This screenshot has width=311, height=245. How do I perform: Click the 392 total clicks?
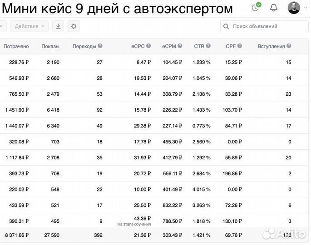click(99, 235)
